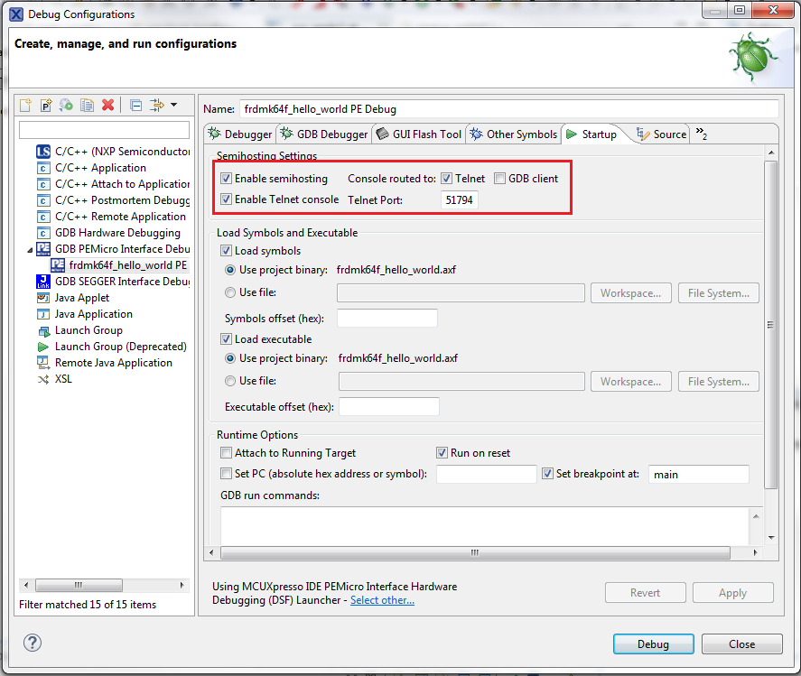The width and height of the screenshot is (801, 676).
Task: Click the Close button
Action: [x=741, y=644]
